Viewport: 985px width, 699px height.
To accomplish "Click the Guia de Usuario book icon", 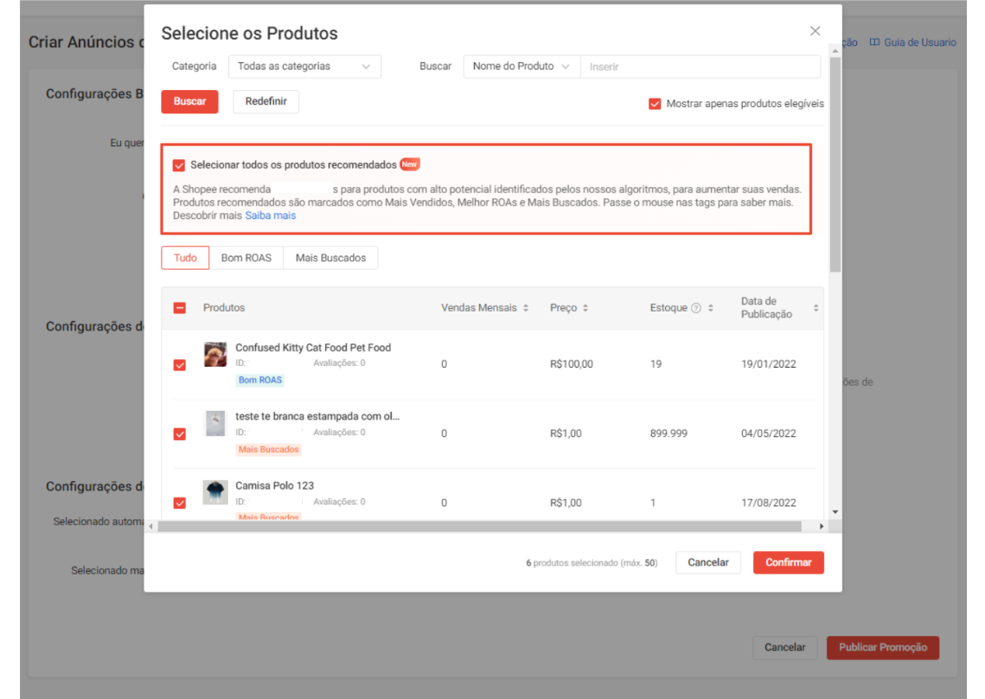I will click(874, 42).
